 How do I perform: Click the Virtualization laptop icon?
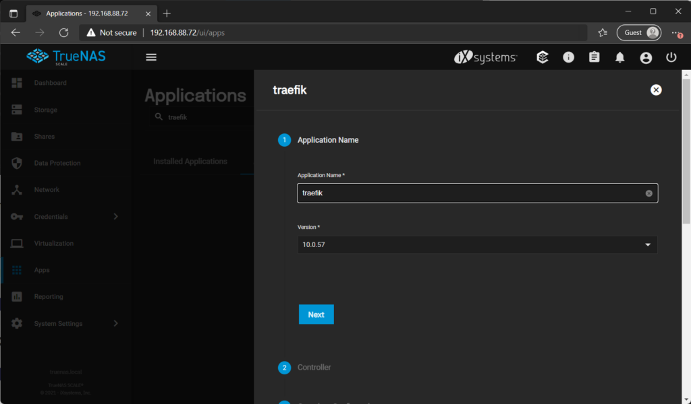17,243
